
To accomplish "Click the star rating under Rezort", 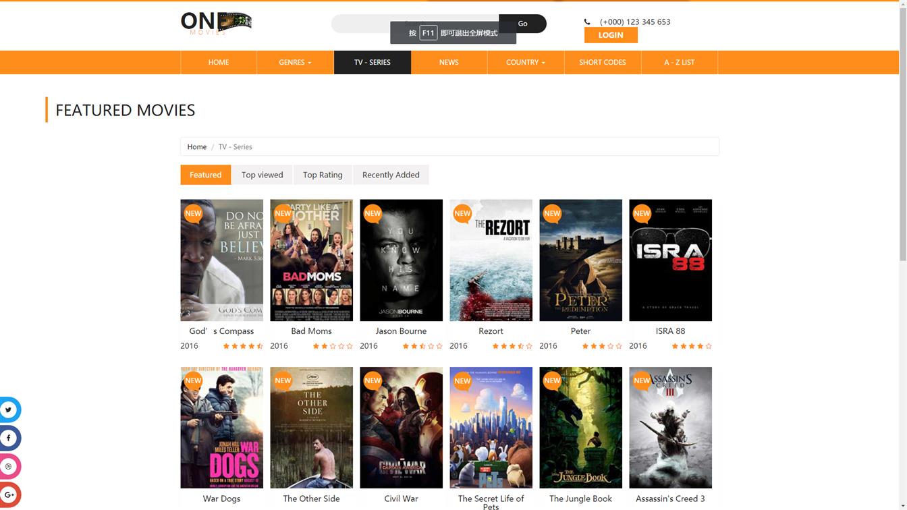I will pyautogui.click(x=512, y=346).
